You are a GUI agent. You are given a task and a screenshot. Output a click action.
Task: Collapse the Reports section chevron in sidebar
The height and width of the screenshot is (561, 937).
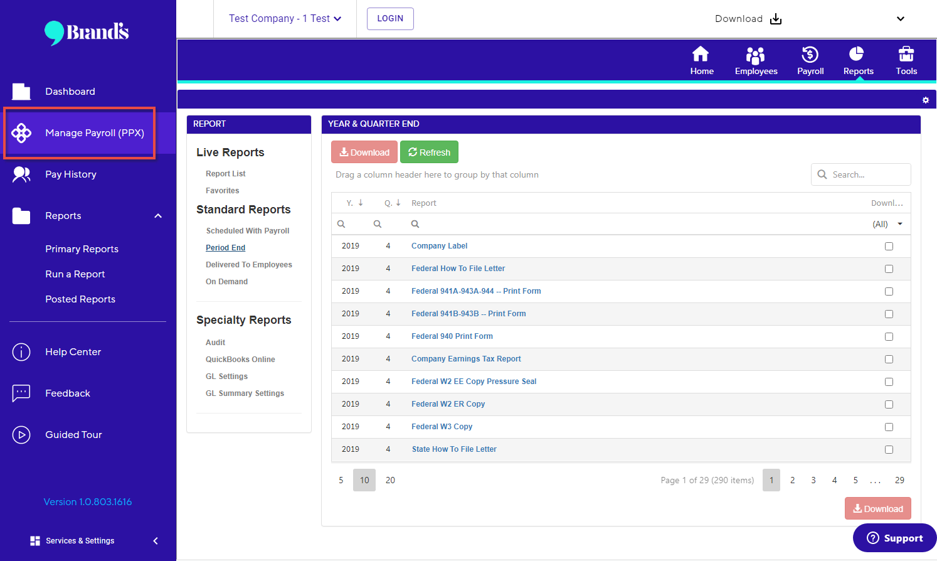(x=158, y=216)
